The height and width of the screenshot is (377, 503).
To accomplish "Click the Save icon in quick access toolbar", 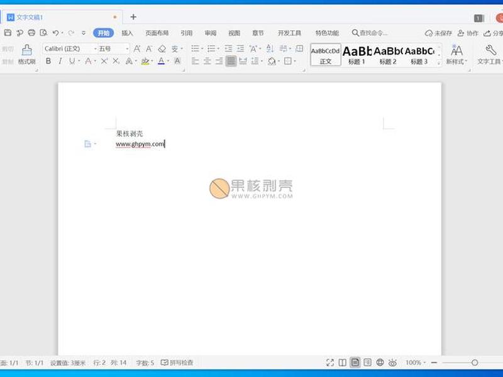I will [x=8, y=33].
